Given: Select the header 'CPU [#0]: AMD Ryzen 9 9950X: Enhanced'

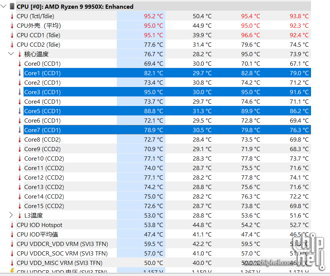Looking at the screenshot, I should point(75,7).
